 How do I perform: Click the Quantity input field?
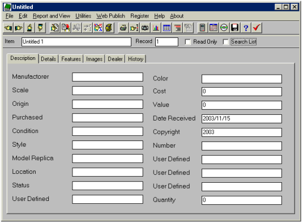click(x=242, y=200)
